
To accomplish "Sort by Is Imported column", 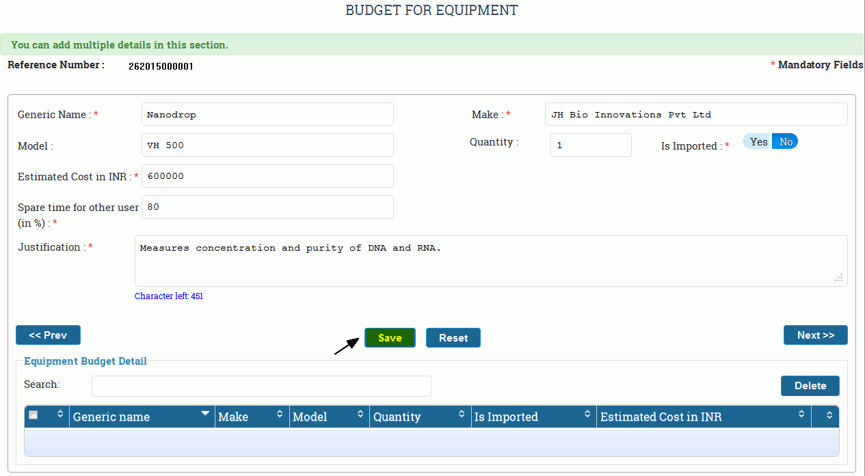I will (x=587, y=415).
